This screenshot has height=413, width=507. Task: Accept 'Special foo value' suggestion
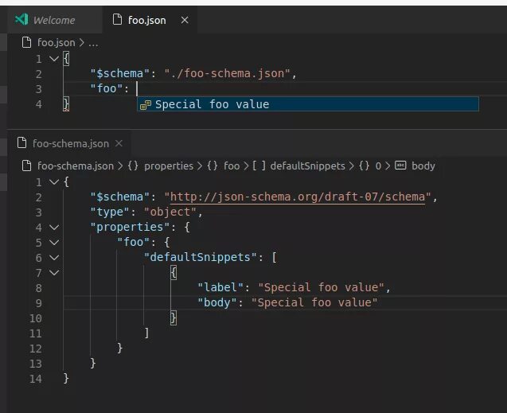pos(308,104)
